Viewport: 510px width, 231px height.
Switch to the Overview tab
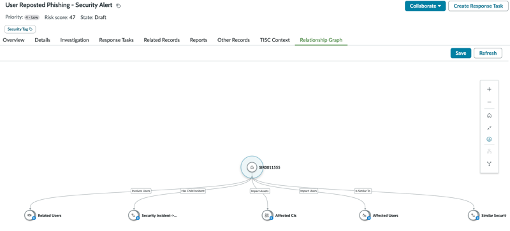coord(13,40)
